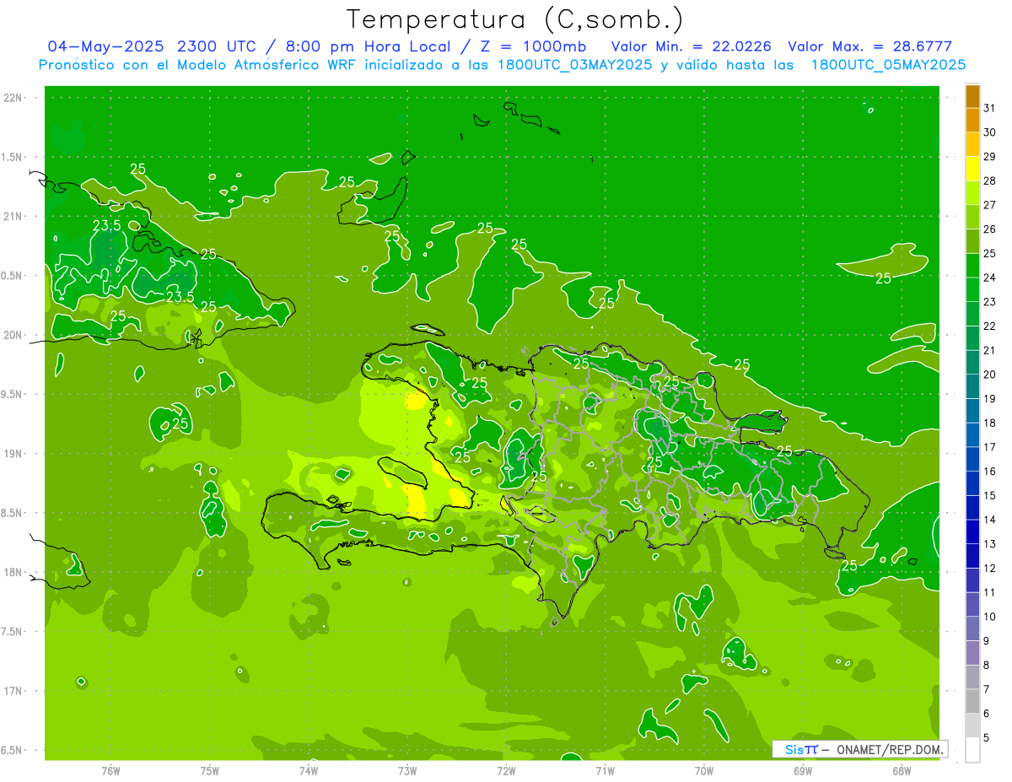Click colorbar label '18'
Image resolution: width=1012 pixels, height=782 pixels.
[x=989, y=423]
